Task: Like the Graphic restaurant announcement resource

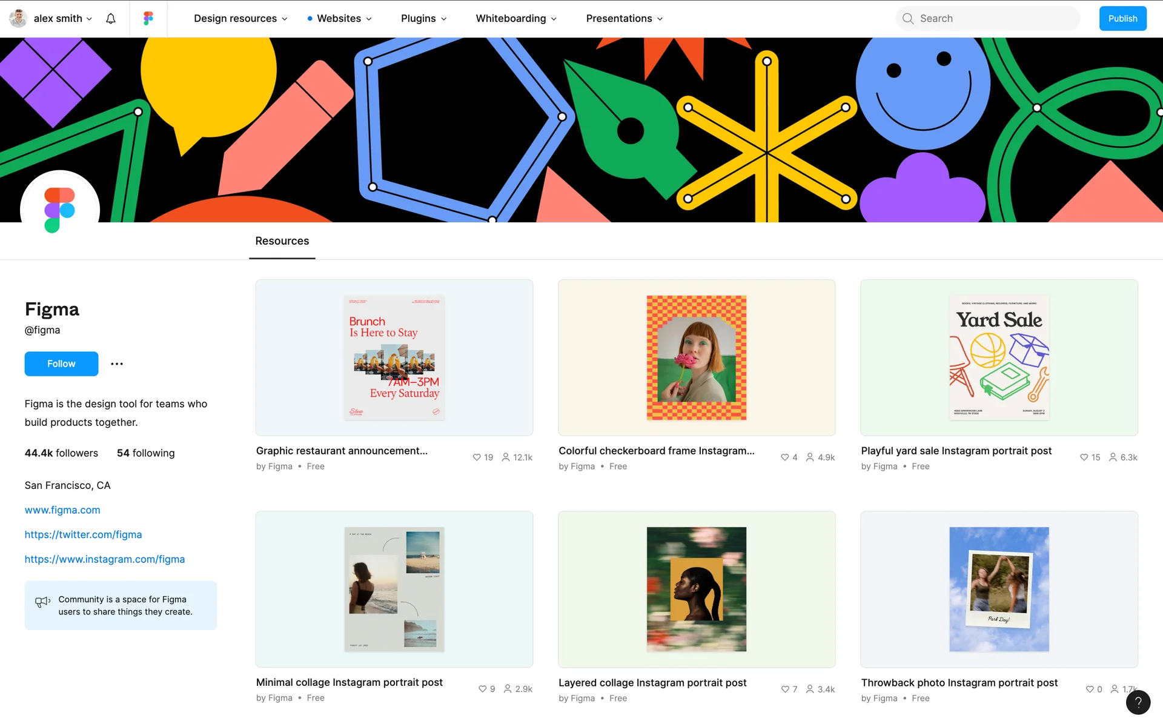Action: pos(477,457)
